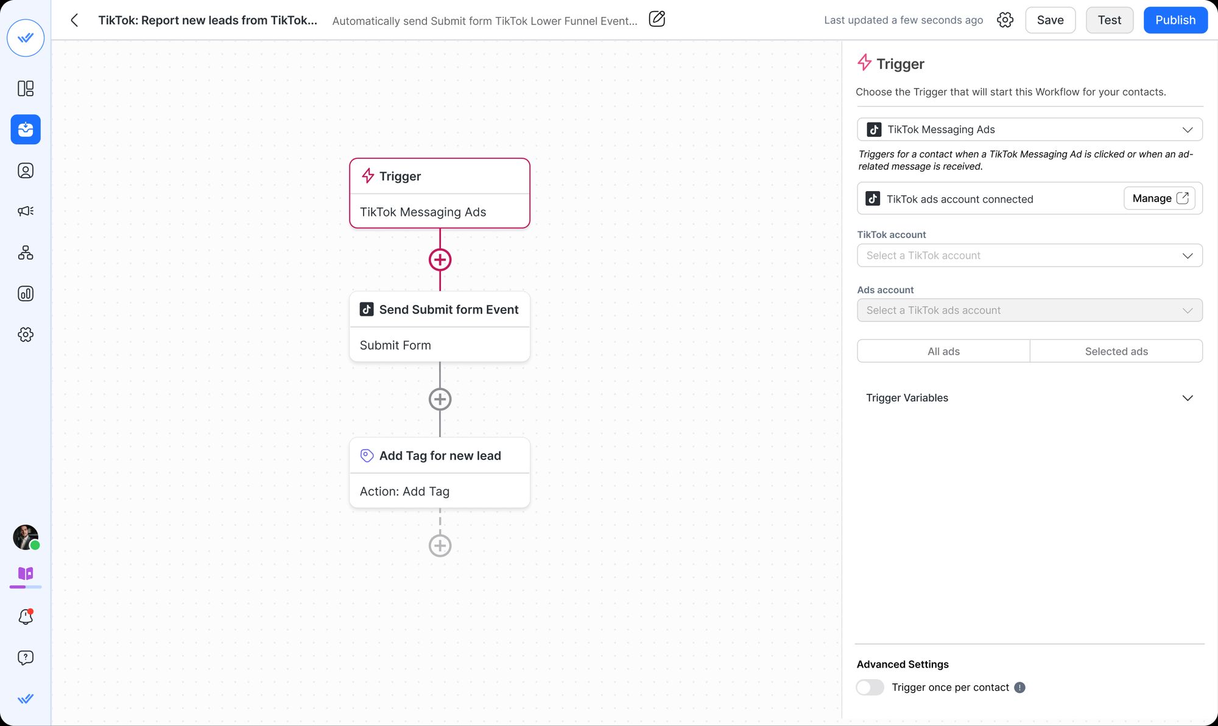Click the TikTok ads account connected icon
Viewport: 1218px width, 726px height.
coord(875,198)
